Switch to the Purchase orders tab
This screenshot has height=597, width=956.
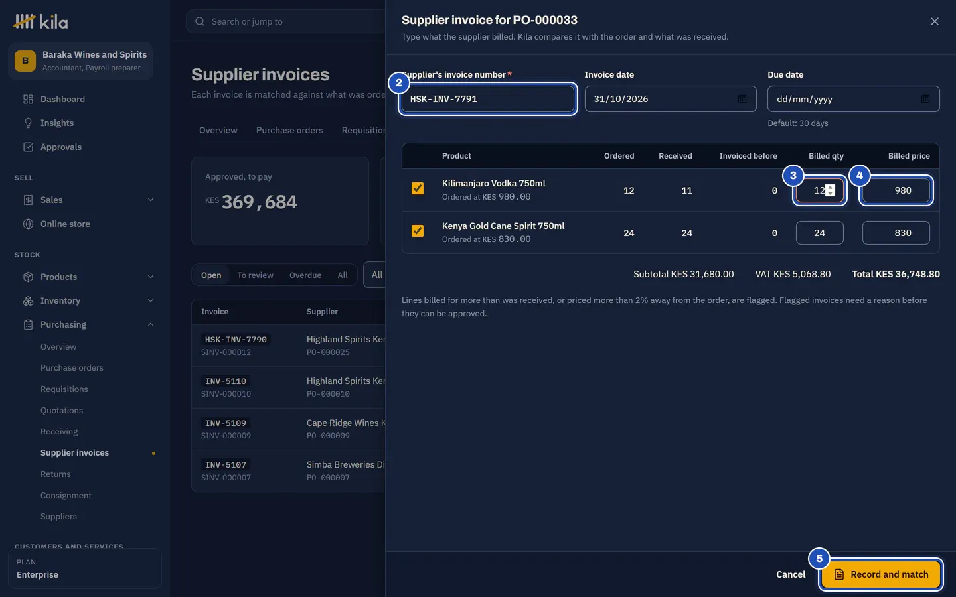click(289, 130)
